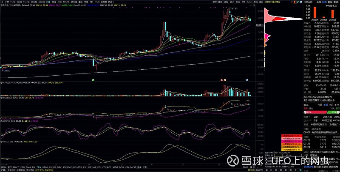Screen dimensions: 340x172
Task: Expand the 扩展 menu in status bar
Action: (3, 170)
